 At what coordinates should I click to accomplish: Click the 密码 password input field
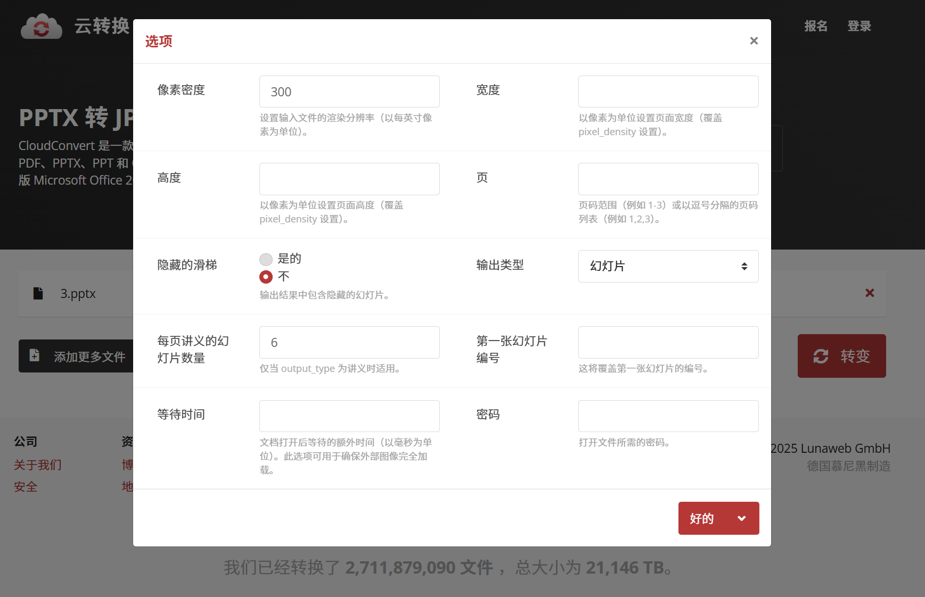tap(668, 416)
